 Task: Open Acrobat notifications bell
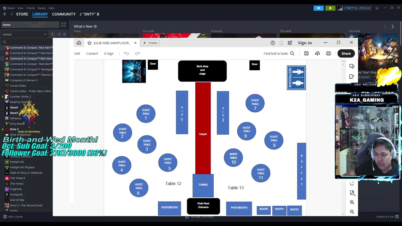point(281,43)
